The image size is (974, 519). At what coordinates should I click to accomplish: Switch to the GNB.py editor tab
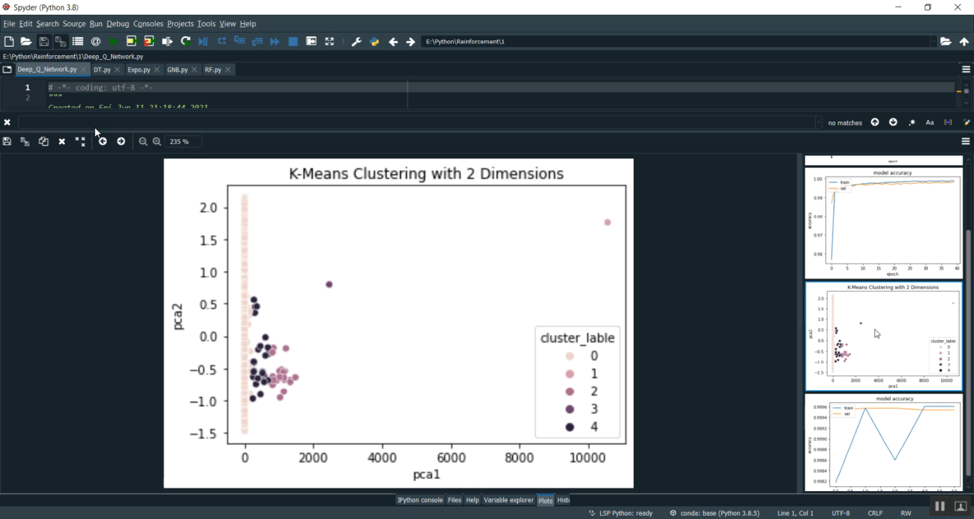pos(177,69)
